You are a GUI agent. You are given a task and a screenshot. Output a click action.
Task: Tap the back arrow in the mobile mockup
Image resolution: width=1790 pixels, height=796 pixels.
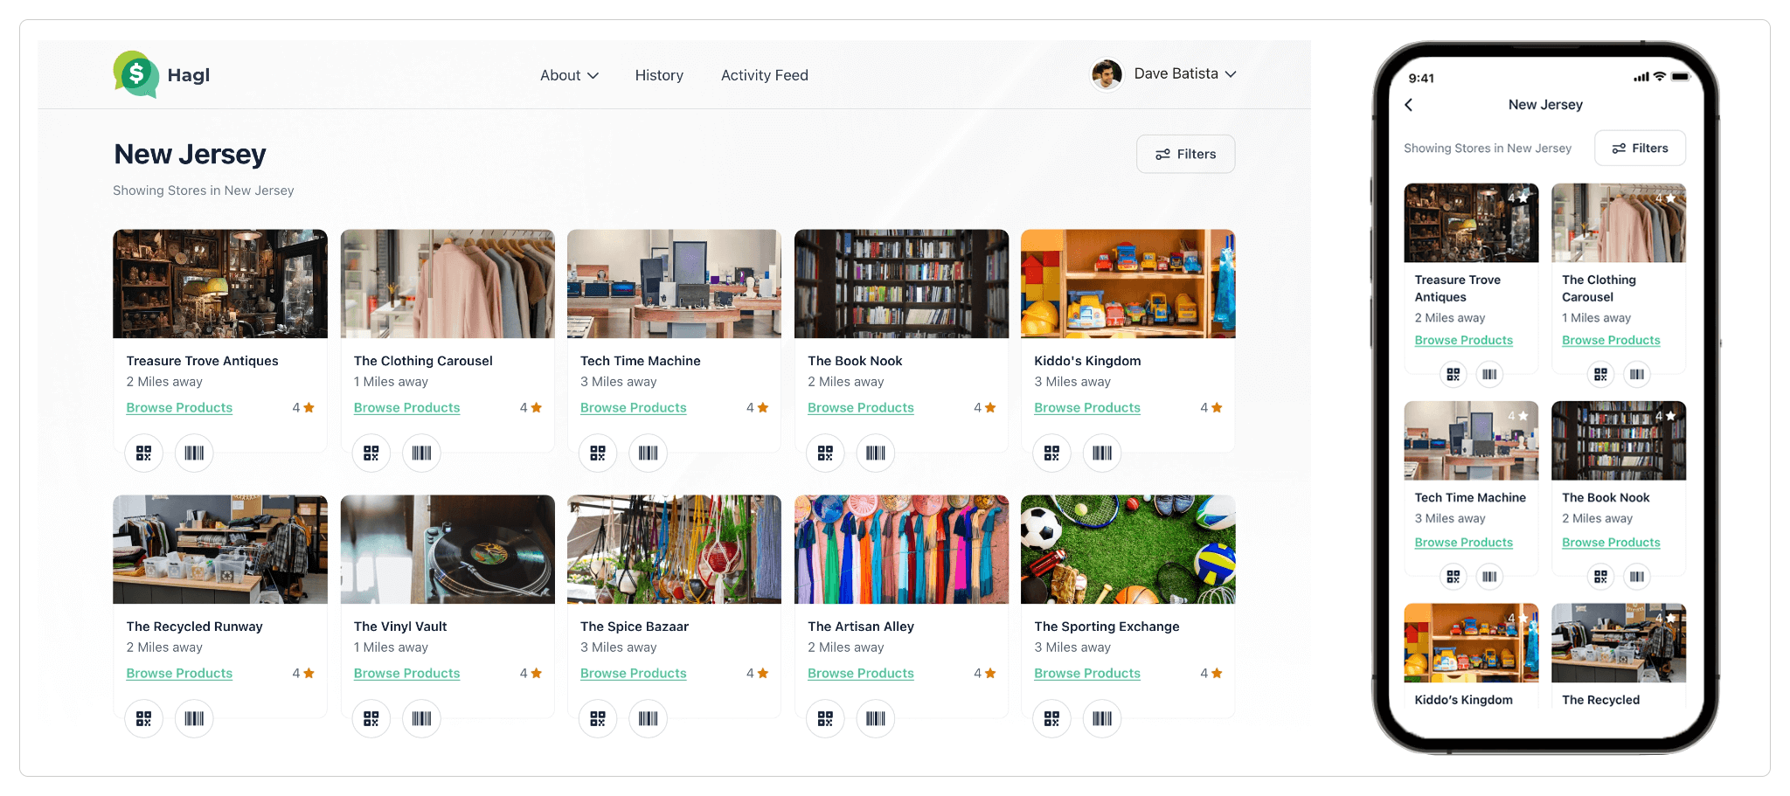[x=1409, y=104]
